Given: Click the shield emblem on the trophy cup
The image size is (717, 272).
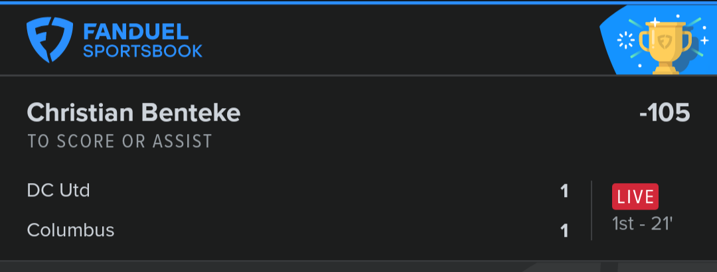Looking at the screenshot, I should [665, 43].
